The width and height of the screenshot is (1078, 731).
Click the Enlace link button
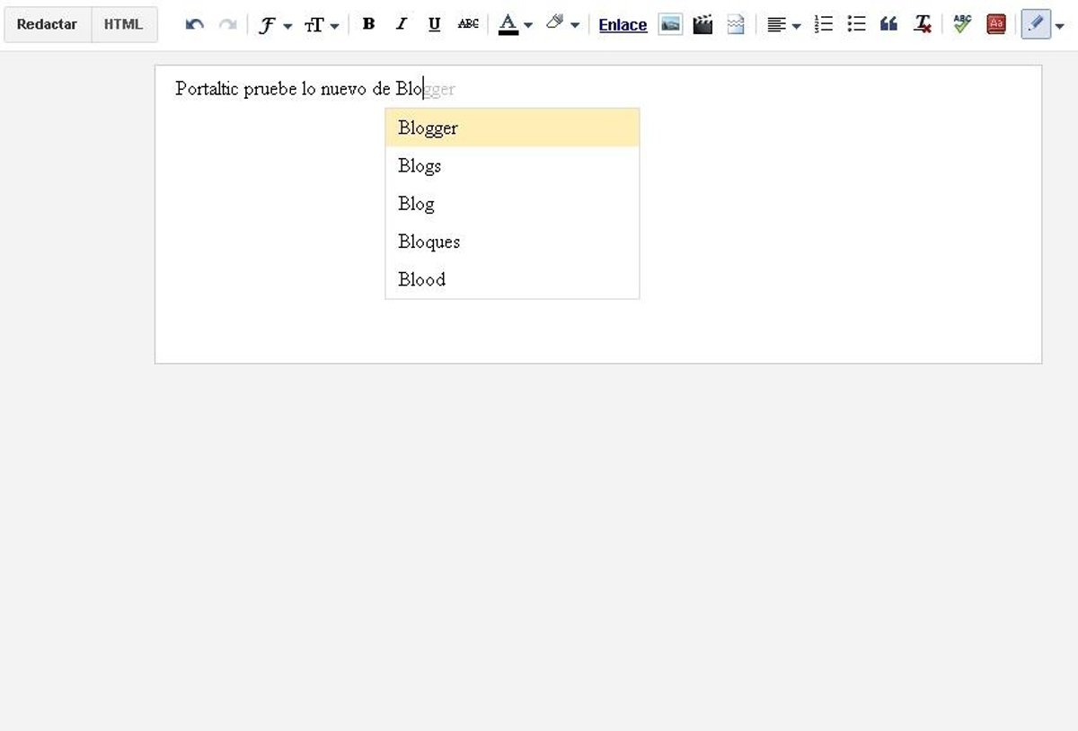tap(623, 25)
